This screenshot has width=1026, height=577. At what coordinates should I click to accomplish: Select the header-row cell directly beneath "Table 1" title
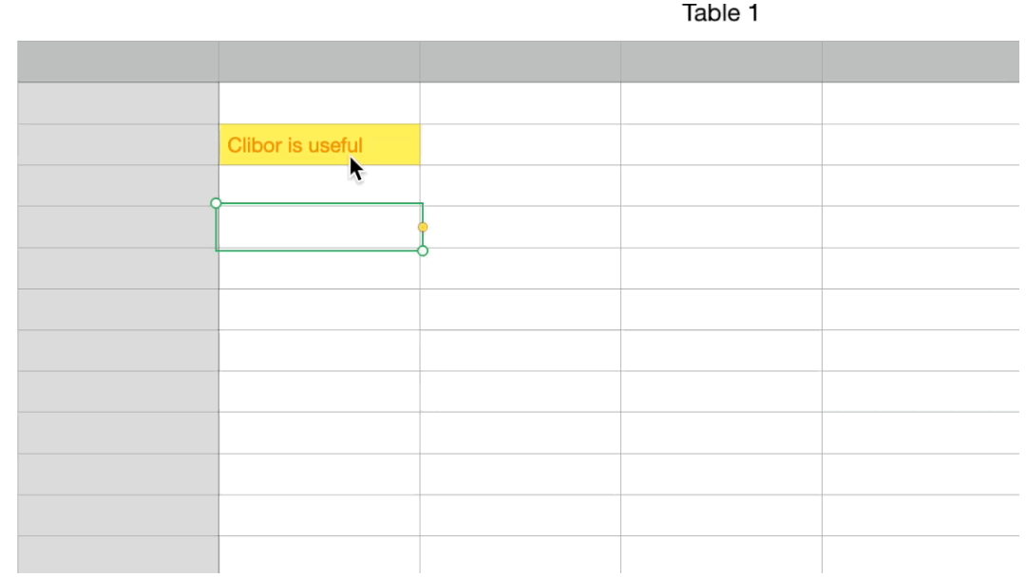[722, 62]
